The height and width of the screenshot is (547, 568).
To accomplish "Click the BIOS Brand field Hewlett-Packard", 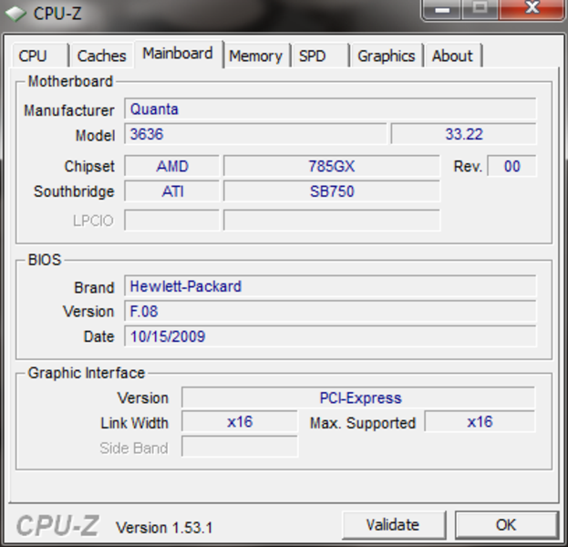I will click(330, 286).
